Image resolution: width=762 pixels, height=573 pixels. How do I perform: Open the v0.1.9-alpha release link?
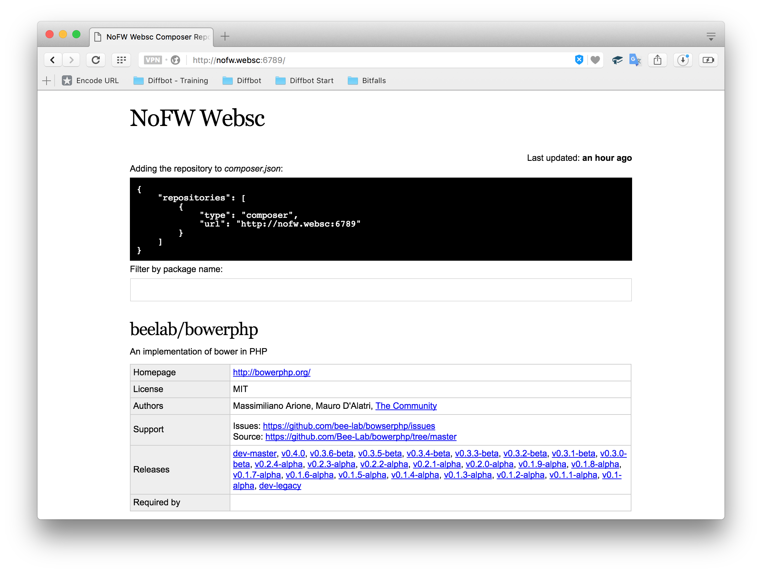tap(542, 464)
